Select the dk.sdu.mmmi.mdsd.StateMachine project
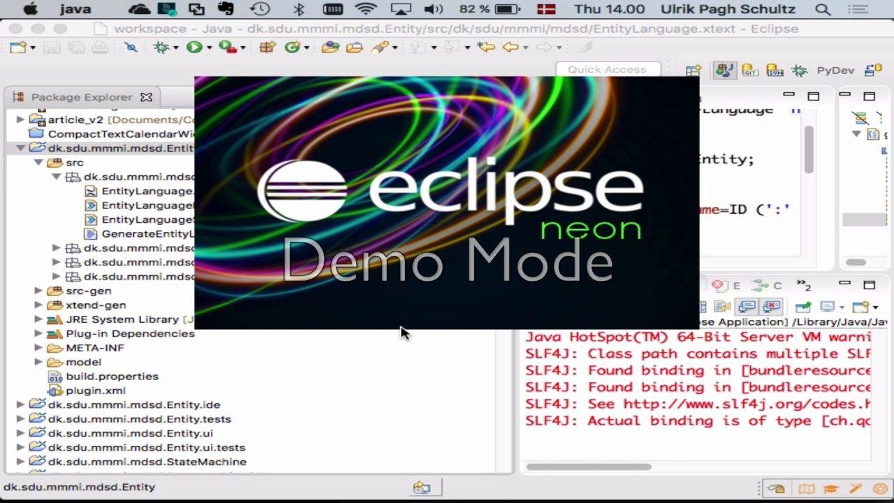Viewport: 894px width, 503px height. (138, 462)
